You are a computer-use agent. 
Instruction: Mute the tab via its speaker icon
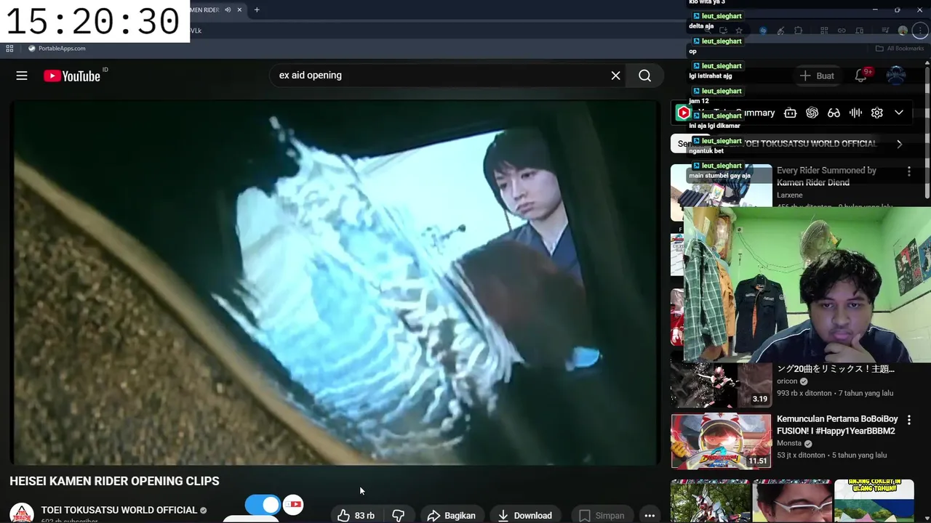(x=228, y=9)
